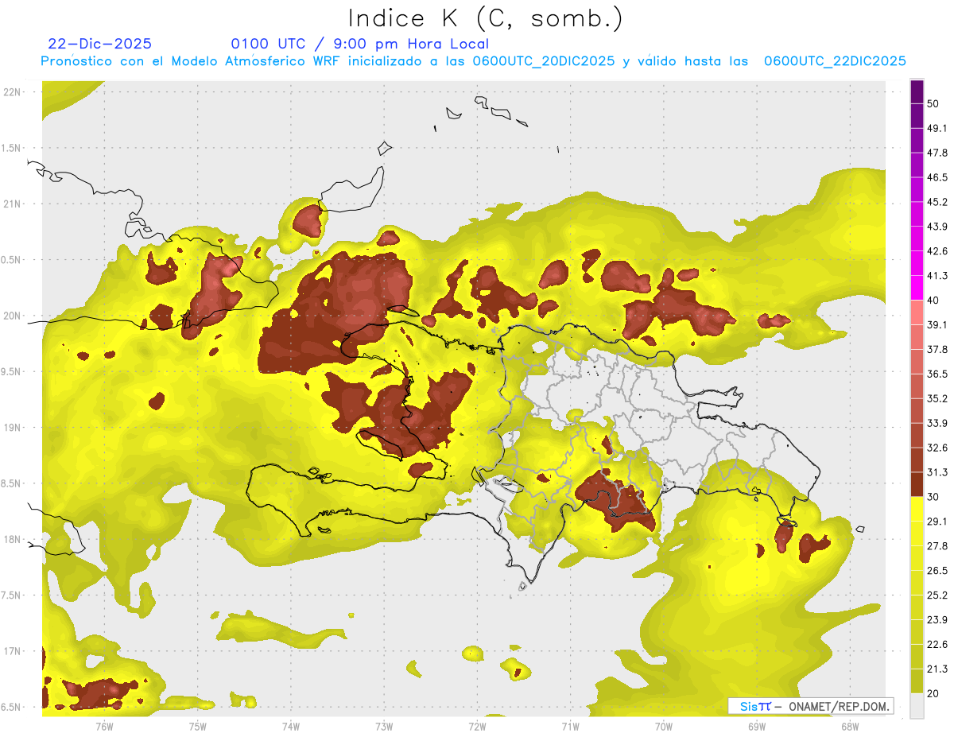Click the '19N' latitude label

pos(13,428)
